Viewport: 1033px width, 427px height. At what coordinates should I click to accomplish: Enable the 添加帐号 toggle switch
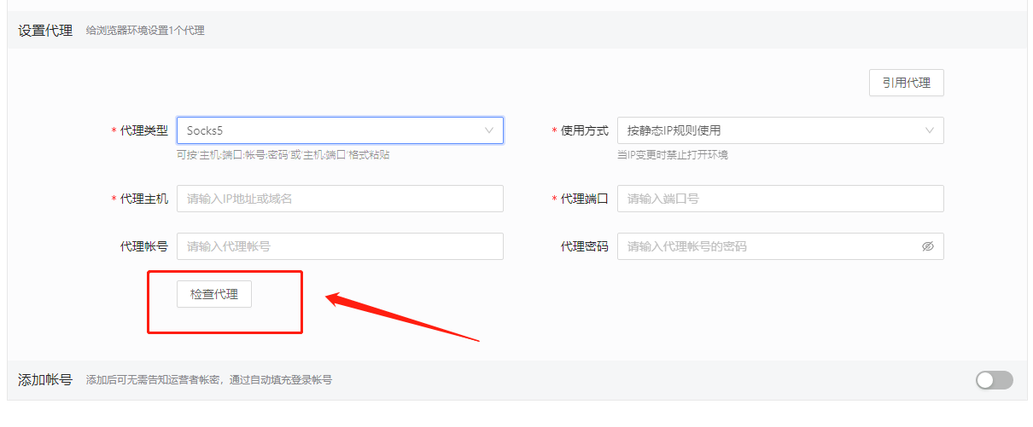pos(995,380)
